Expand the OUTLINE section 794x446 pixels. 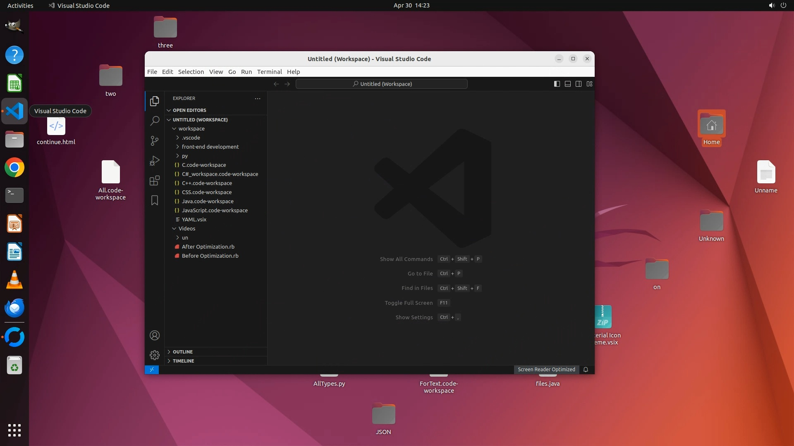coord(183,352)
